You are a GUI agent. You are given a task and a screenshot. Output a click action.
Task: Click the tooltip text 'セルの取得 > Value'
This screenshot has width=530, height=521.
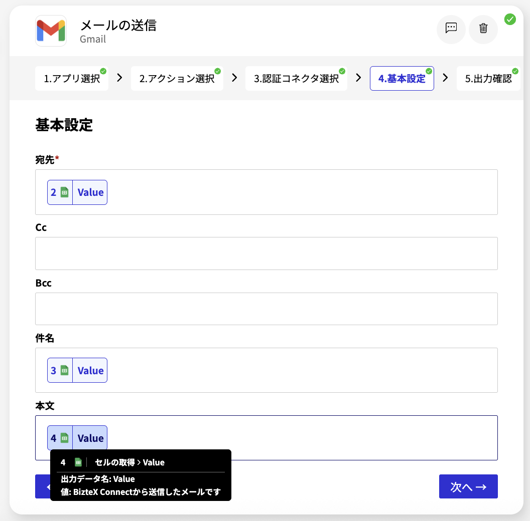(130, 462)
